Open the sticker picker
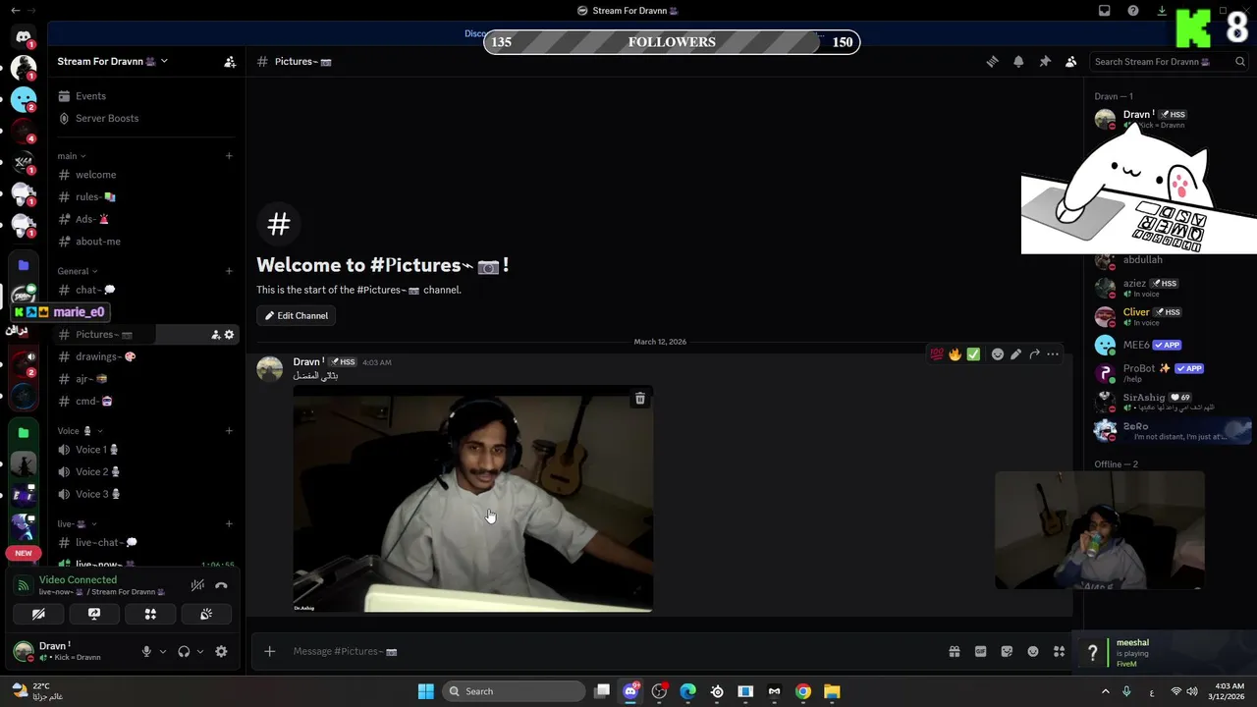 [1007, 651]
